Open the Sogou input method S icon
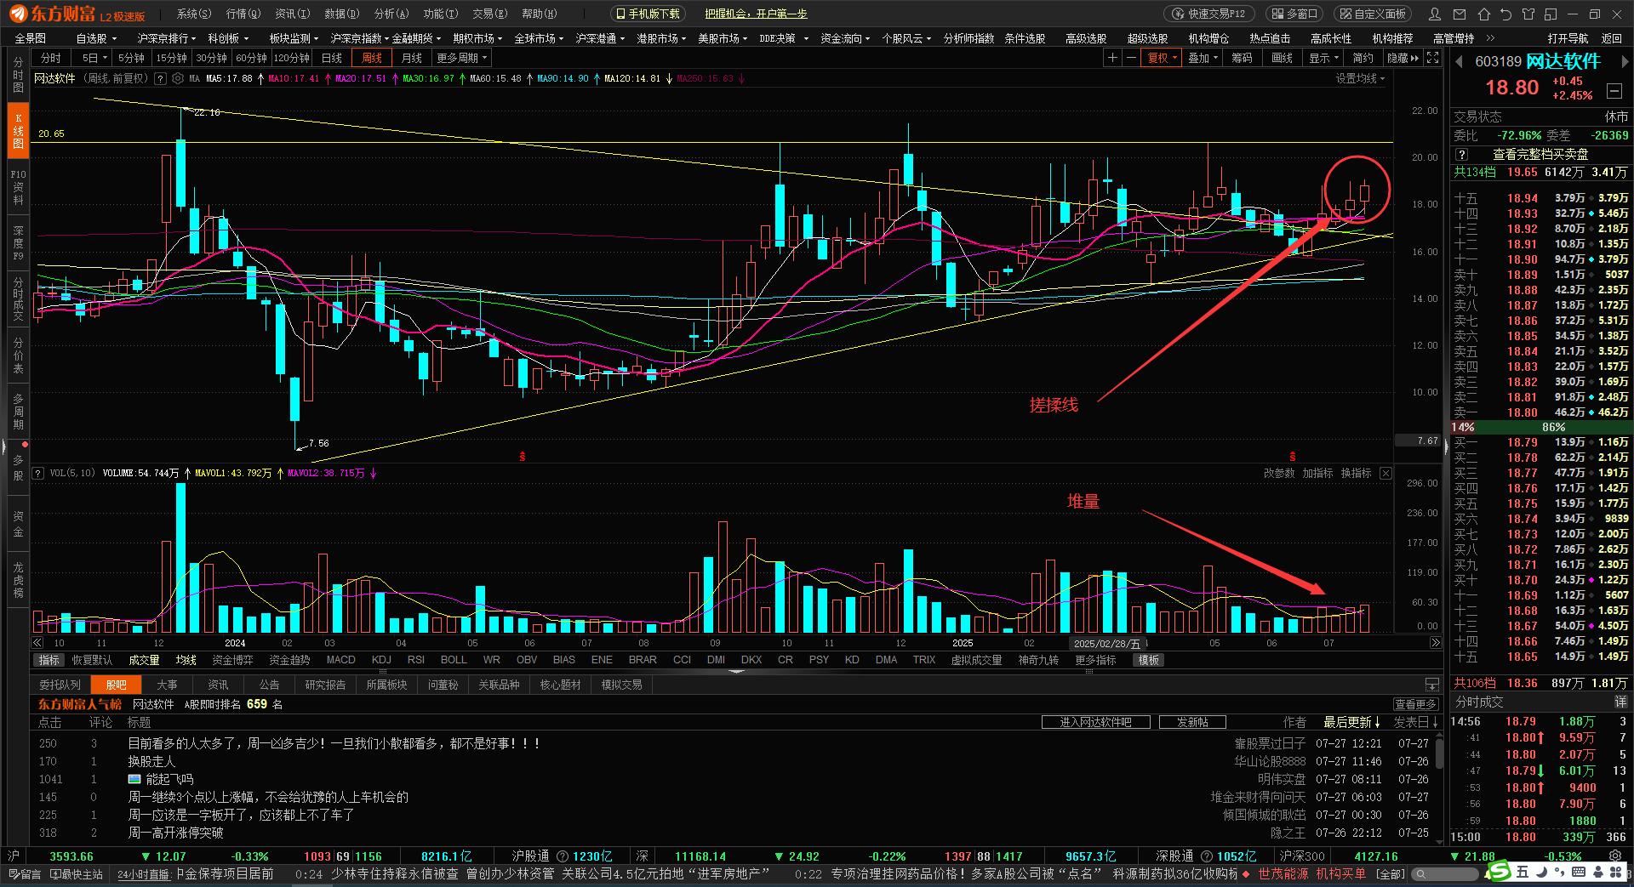 pyautogui.click(x=1499, y=870)
